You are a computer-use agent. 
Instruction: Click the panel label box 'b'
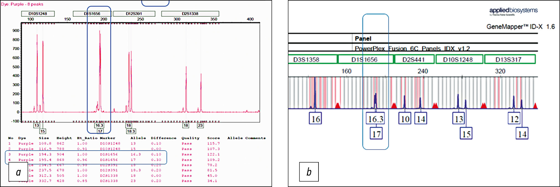click(x=309, y=172)
